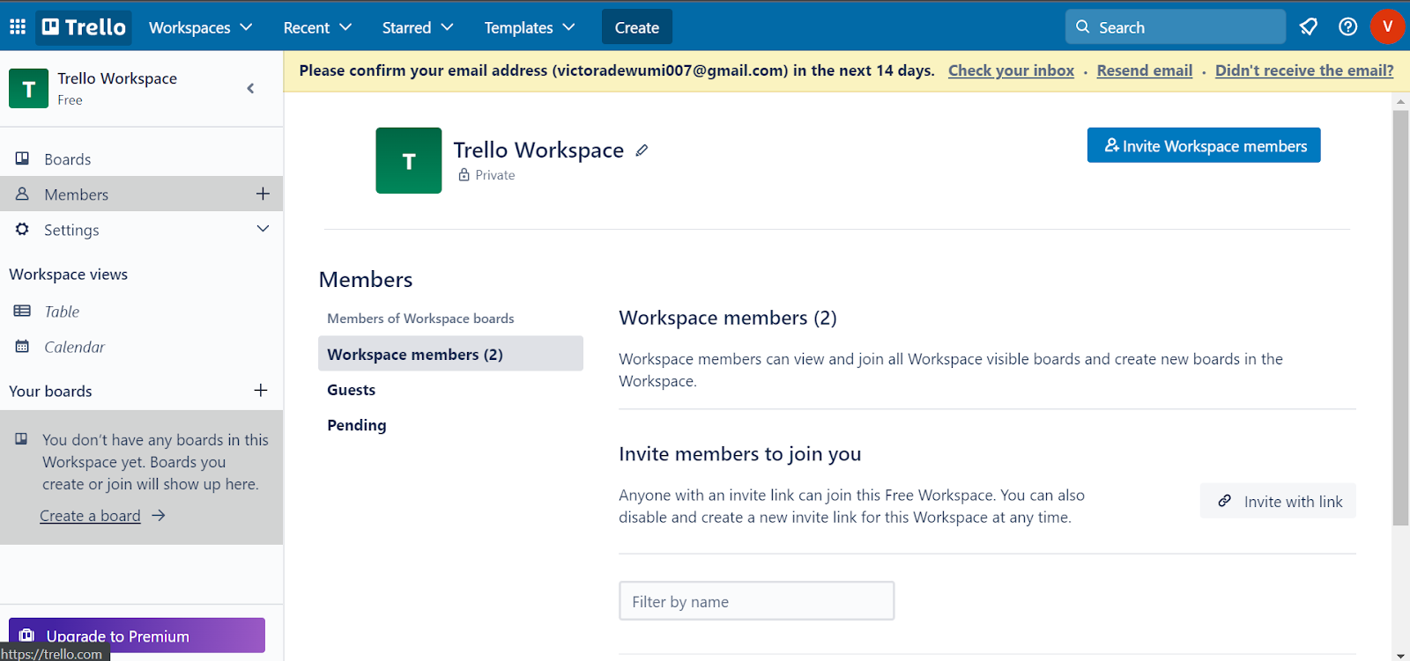The width and height of the screenshot is (1410, 661).
Task: Create a board with the plus icon
Action: (261, 390)
